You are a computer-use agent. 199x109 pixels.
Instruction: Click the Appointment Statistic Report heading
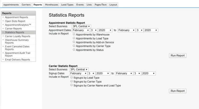click(67, 23)
